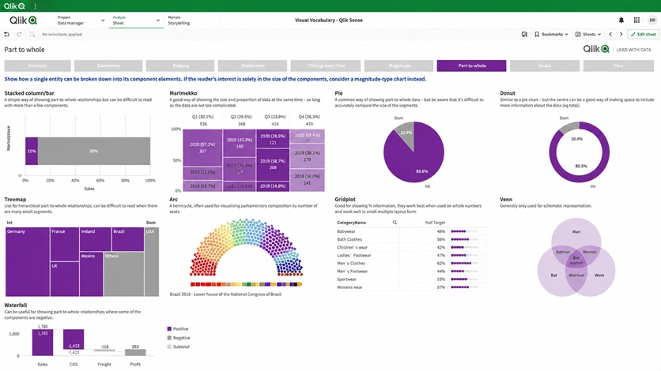The image size is (661, 371).
Task: Click the Man circle in Venn diagram
Action: pyautogui.click(x=576, y=234)
